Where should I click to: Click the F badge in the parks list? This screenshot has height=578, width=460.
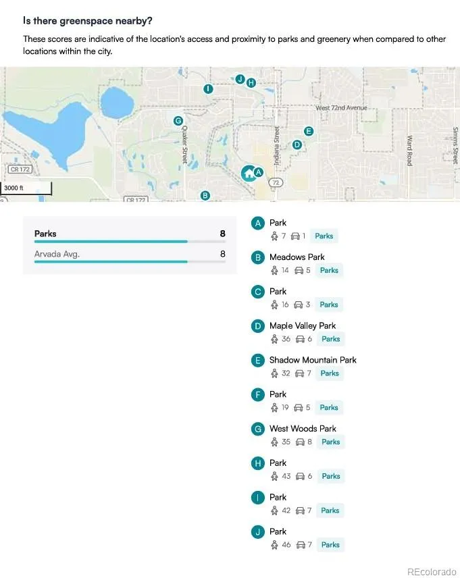(x=257, y=394)
